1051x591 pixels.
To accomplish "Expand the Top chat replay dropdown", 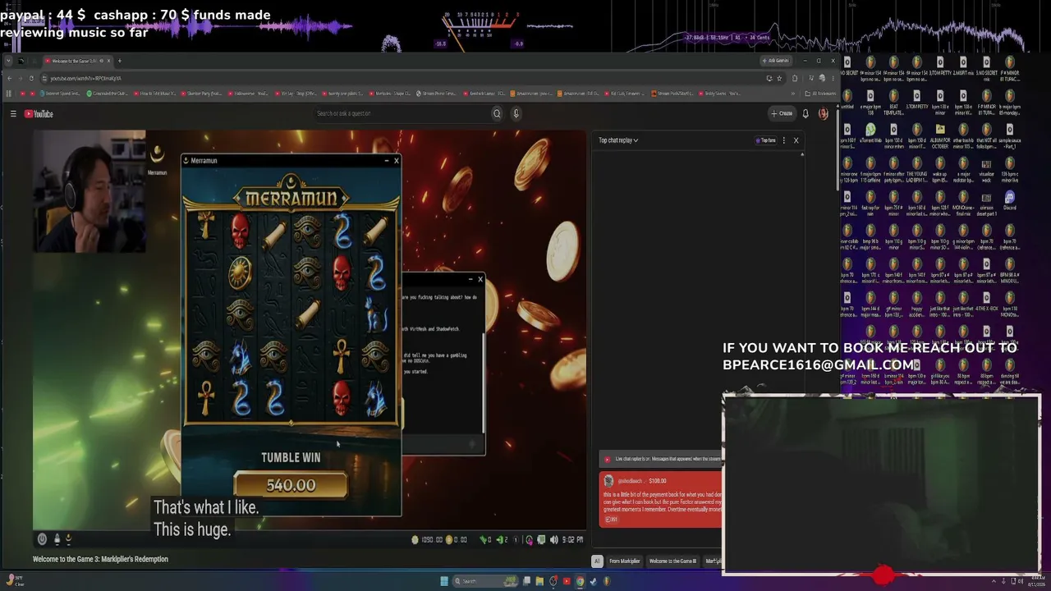I will coord(618,140).
